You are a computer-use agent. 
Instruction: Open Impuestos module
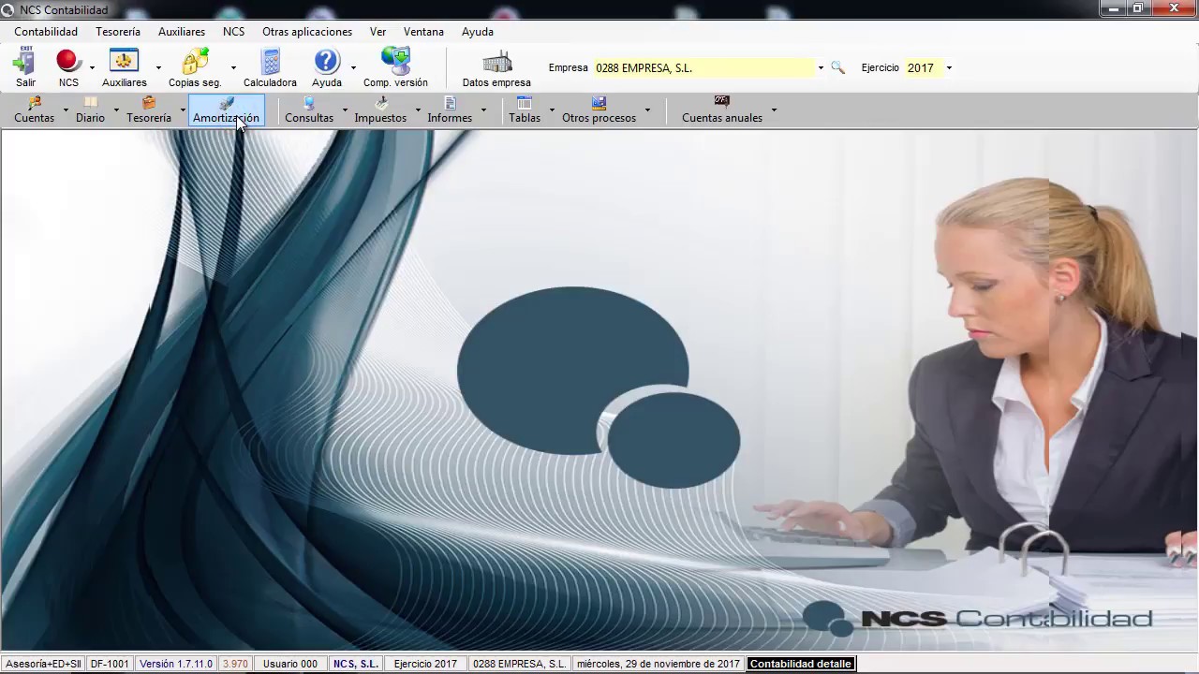(380, 110)
